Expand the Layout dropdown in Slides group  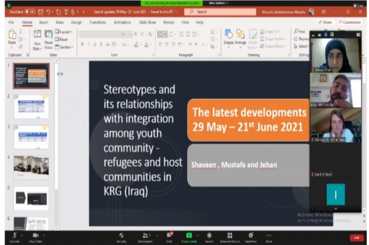(x=64, y=32)
